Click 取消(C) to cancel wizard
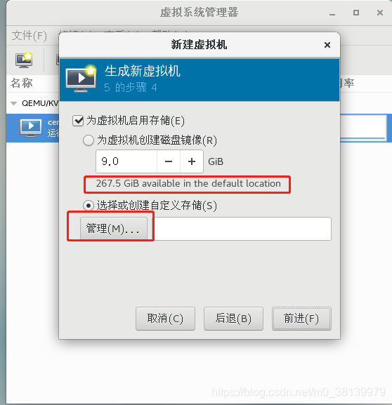Screen dimensions: 392x405 coord(165,319)
